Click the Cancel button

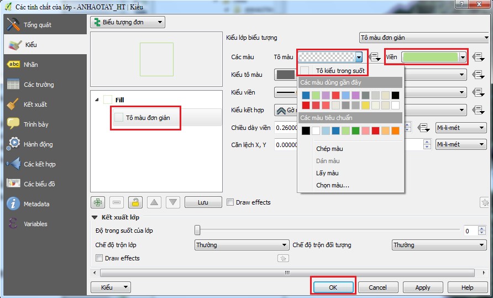point(378,287)
